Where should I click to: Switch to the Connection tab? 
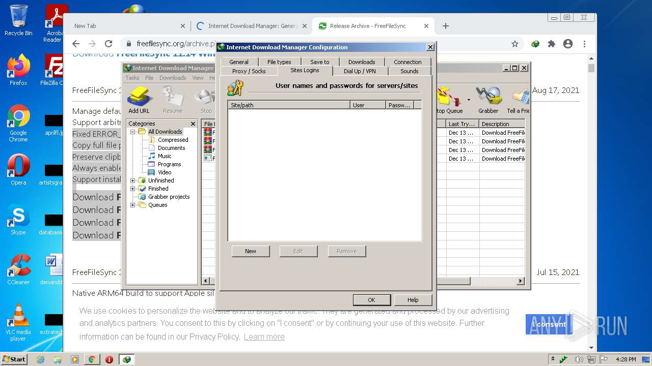point(407,62)
